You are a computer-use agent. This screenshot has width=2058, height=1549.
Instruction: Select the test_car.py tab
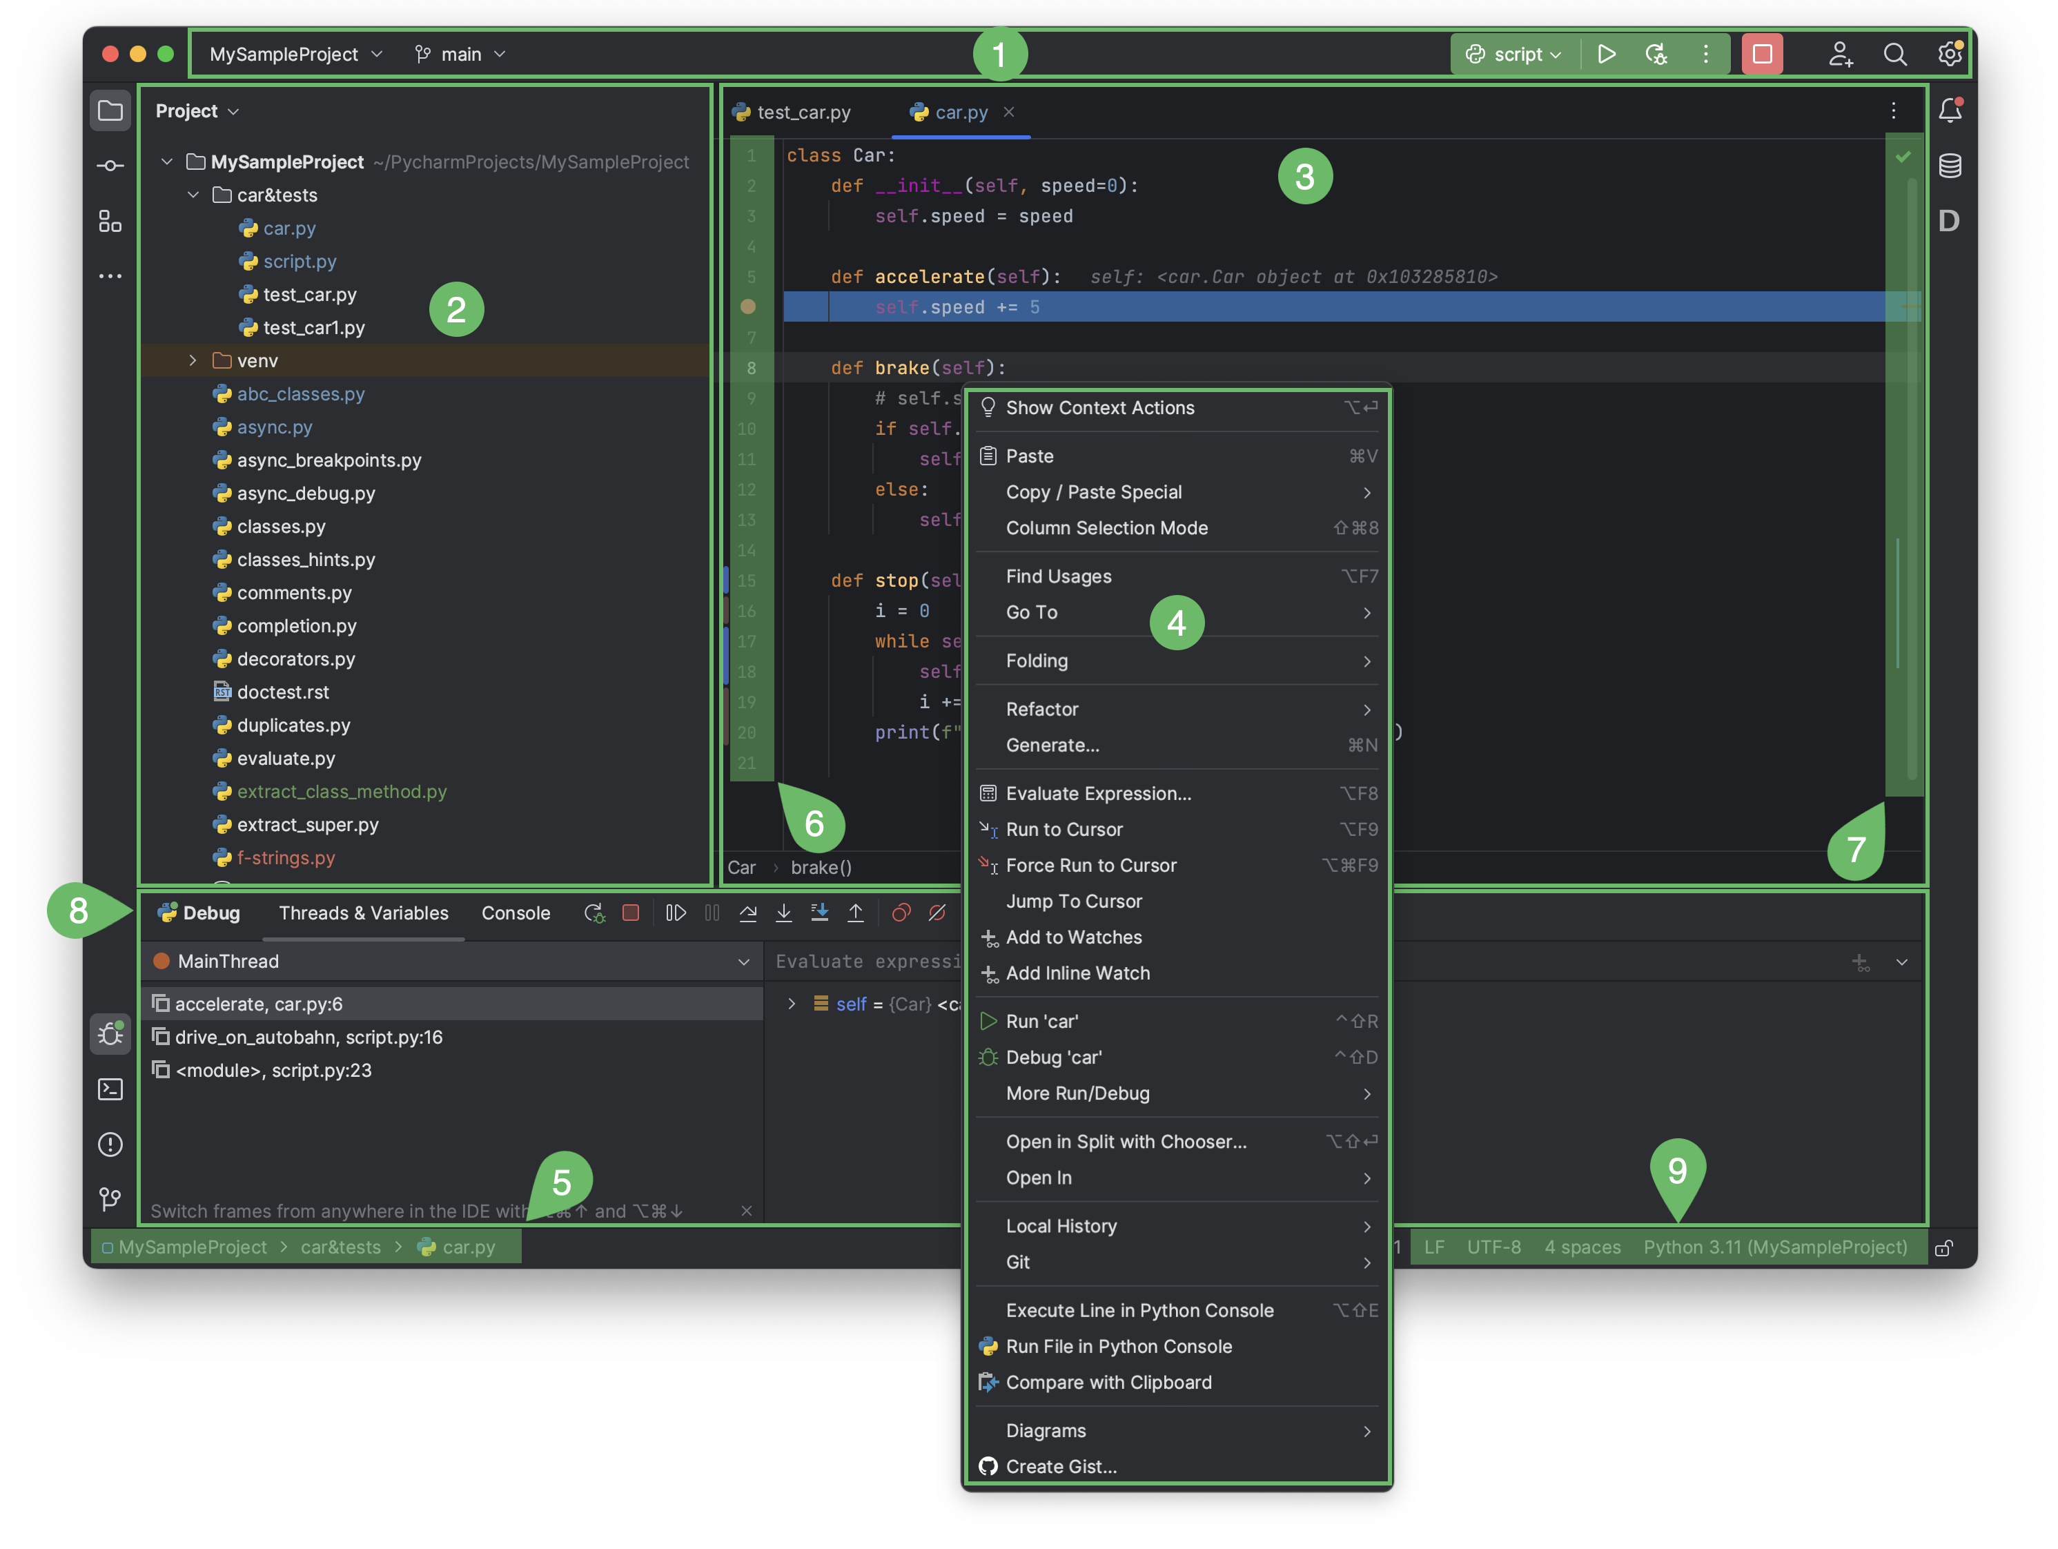tap(801, 110)
